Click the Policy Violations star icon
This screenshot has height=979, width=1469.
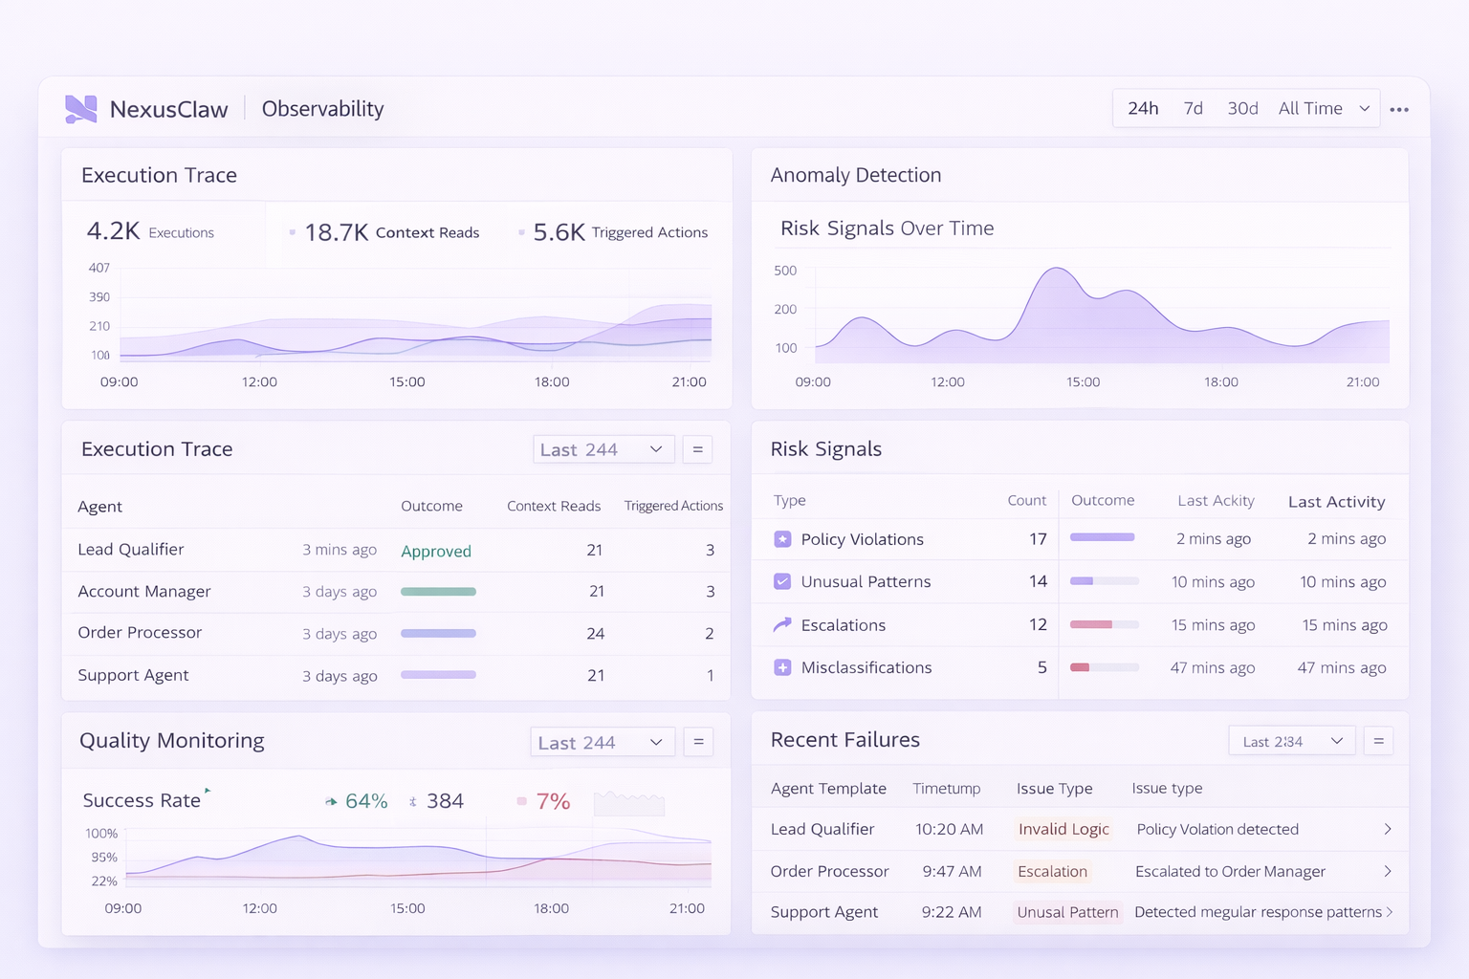tap(782, 538)
